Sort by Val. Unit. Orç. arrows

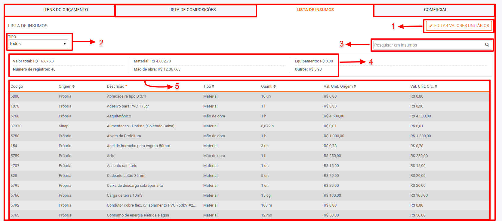pos(436,86)
